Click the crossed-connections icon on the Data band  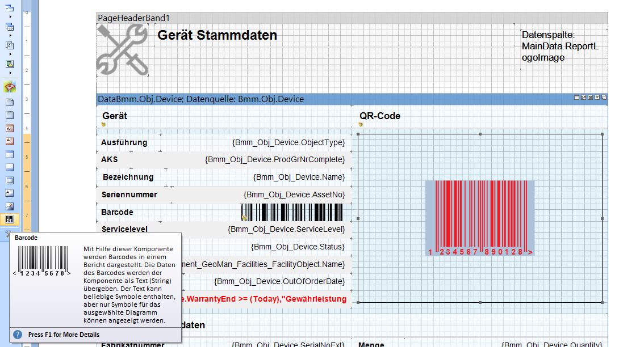pos(584,97)
